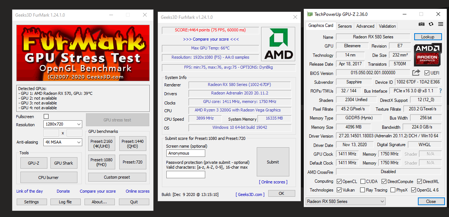Click '>>> Compare your score <<<' in the score window
Viewport: 449px width, 217px height.
211,39
